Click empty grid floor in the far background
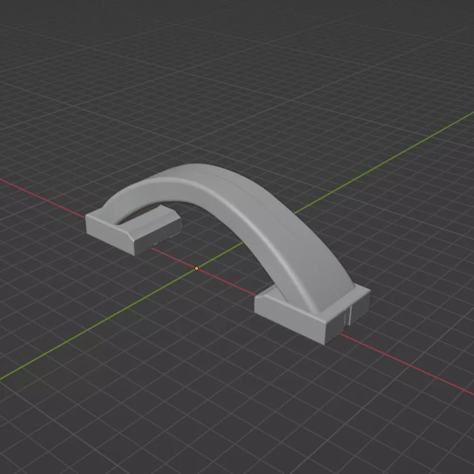Viewport: 474px width, 474px height. tap(242, 46)
